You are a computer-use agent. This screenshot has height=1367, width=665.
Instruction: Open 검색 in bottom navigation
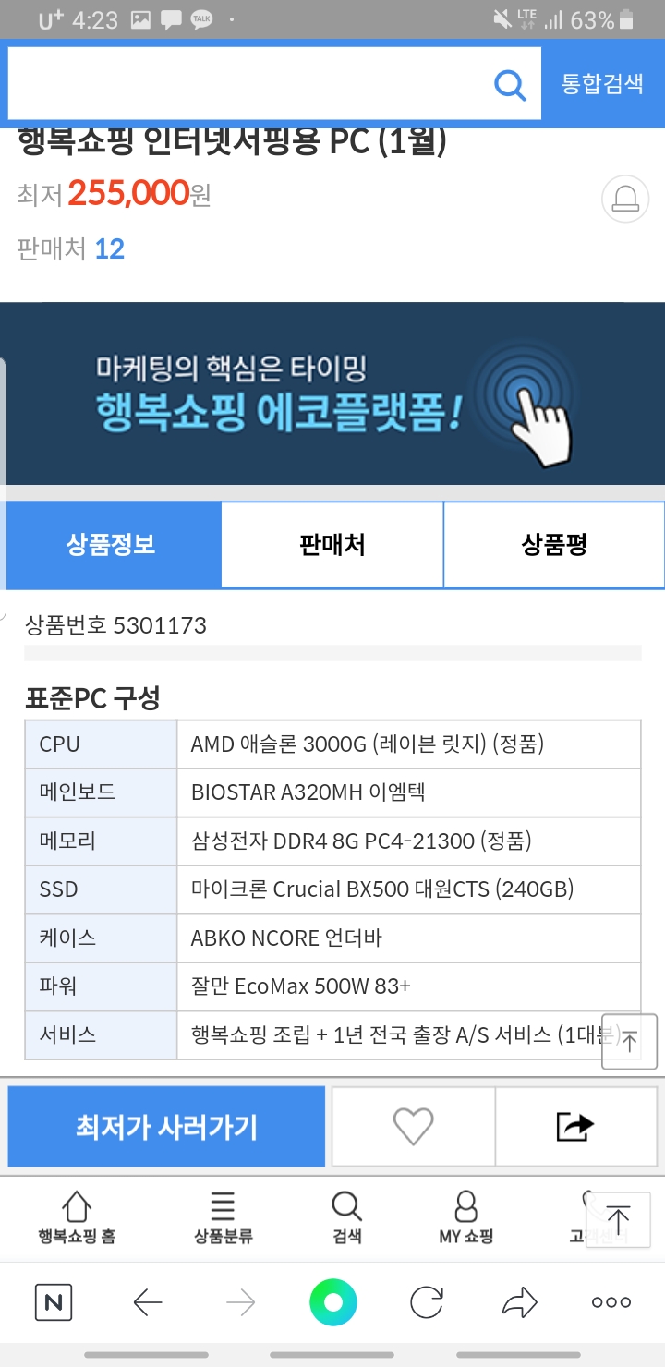click(x=346, y=1216)
